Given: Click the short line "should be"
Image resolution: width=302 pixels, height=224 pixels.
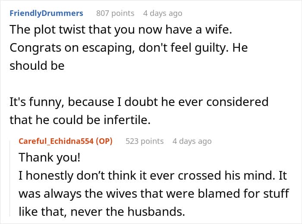Looking at the screenshot, I should (37, 66).
